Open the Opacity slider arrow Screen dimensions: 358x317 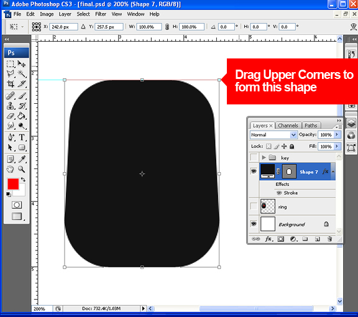coord(337,135)
